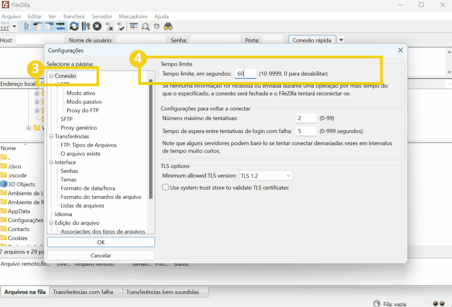This screenshot has width=452, height=307.
Task: Click the reconnect to last server icon
Action: pyautogui.click(x=120, y=27)
